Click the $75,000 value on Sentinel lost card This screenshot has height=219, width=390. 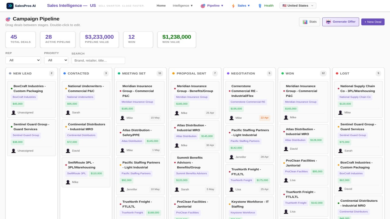tap(345, 142)
